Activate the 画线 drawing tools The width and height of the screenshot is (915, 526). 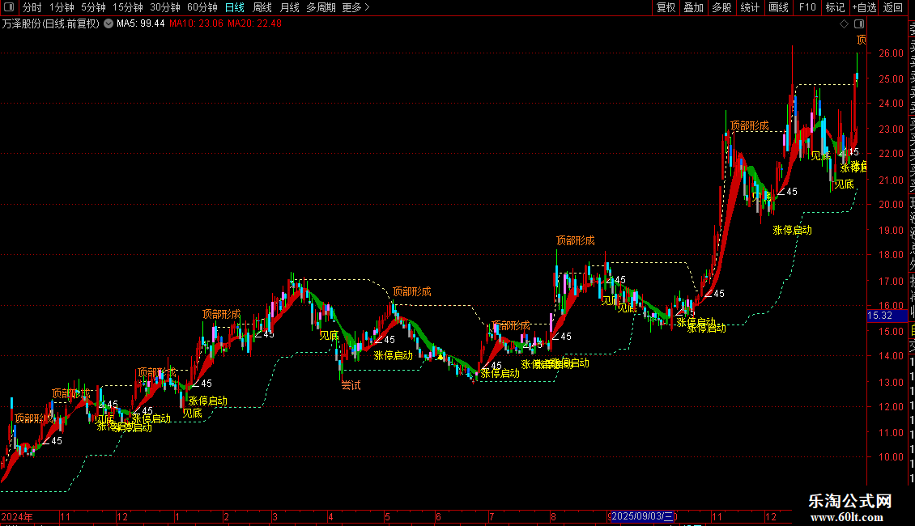point(778,7)
